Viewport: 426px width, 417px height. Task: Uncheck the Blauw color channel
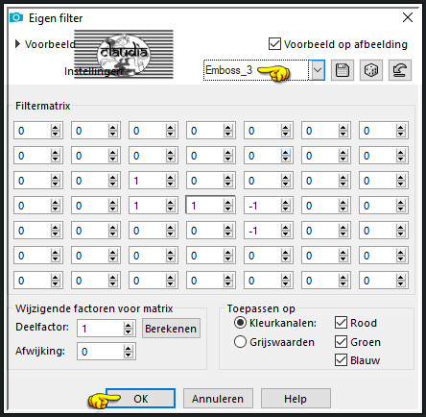341,360
